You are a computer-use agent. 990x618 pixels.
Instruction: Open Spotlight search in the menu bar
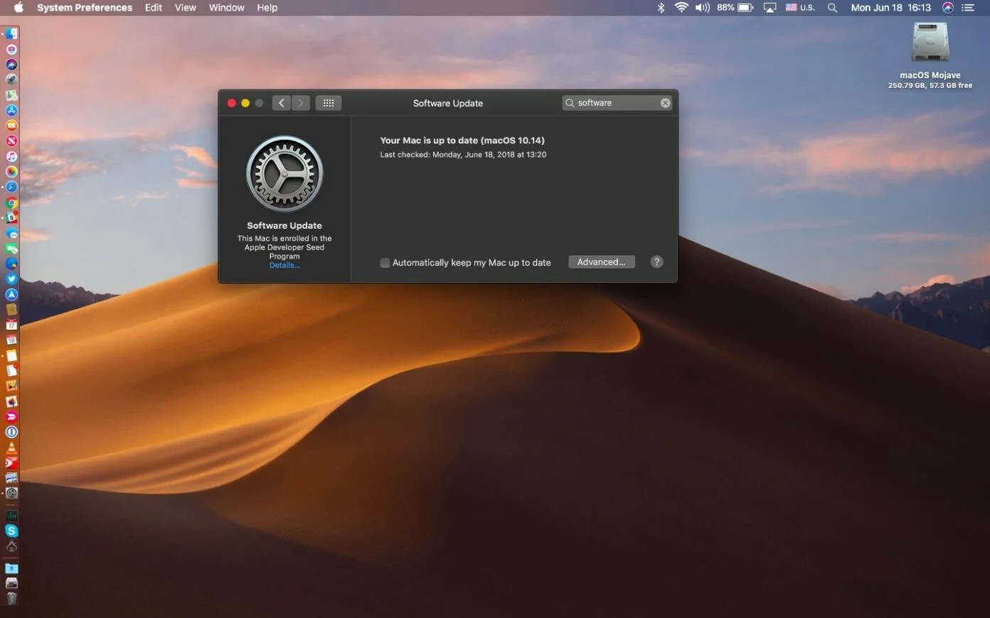(832, 8)
